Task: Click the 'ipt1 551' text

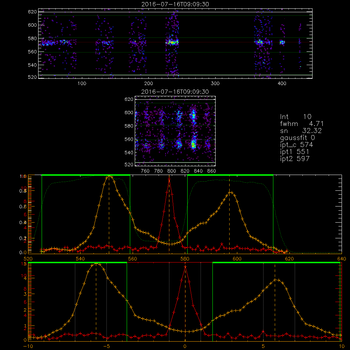Action: tap(295, 152)
